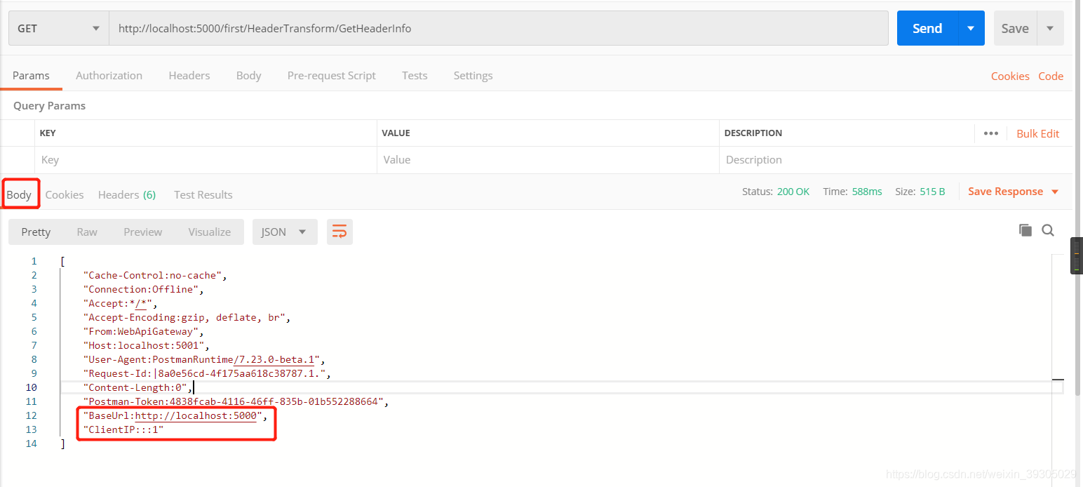Open the request Body tab

coord(248,76)
